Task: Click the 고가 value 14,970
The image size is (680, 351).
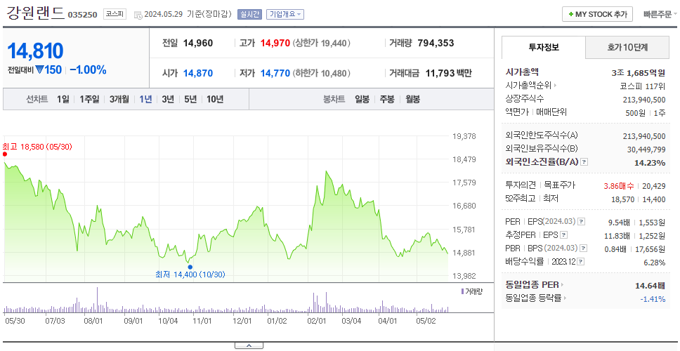Action: (x=275, y=44)
